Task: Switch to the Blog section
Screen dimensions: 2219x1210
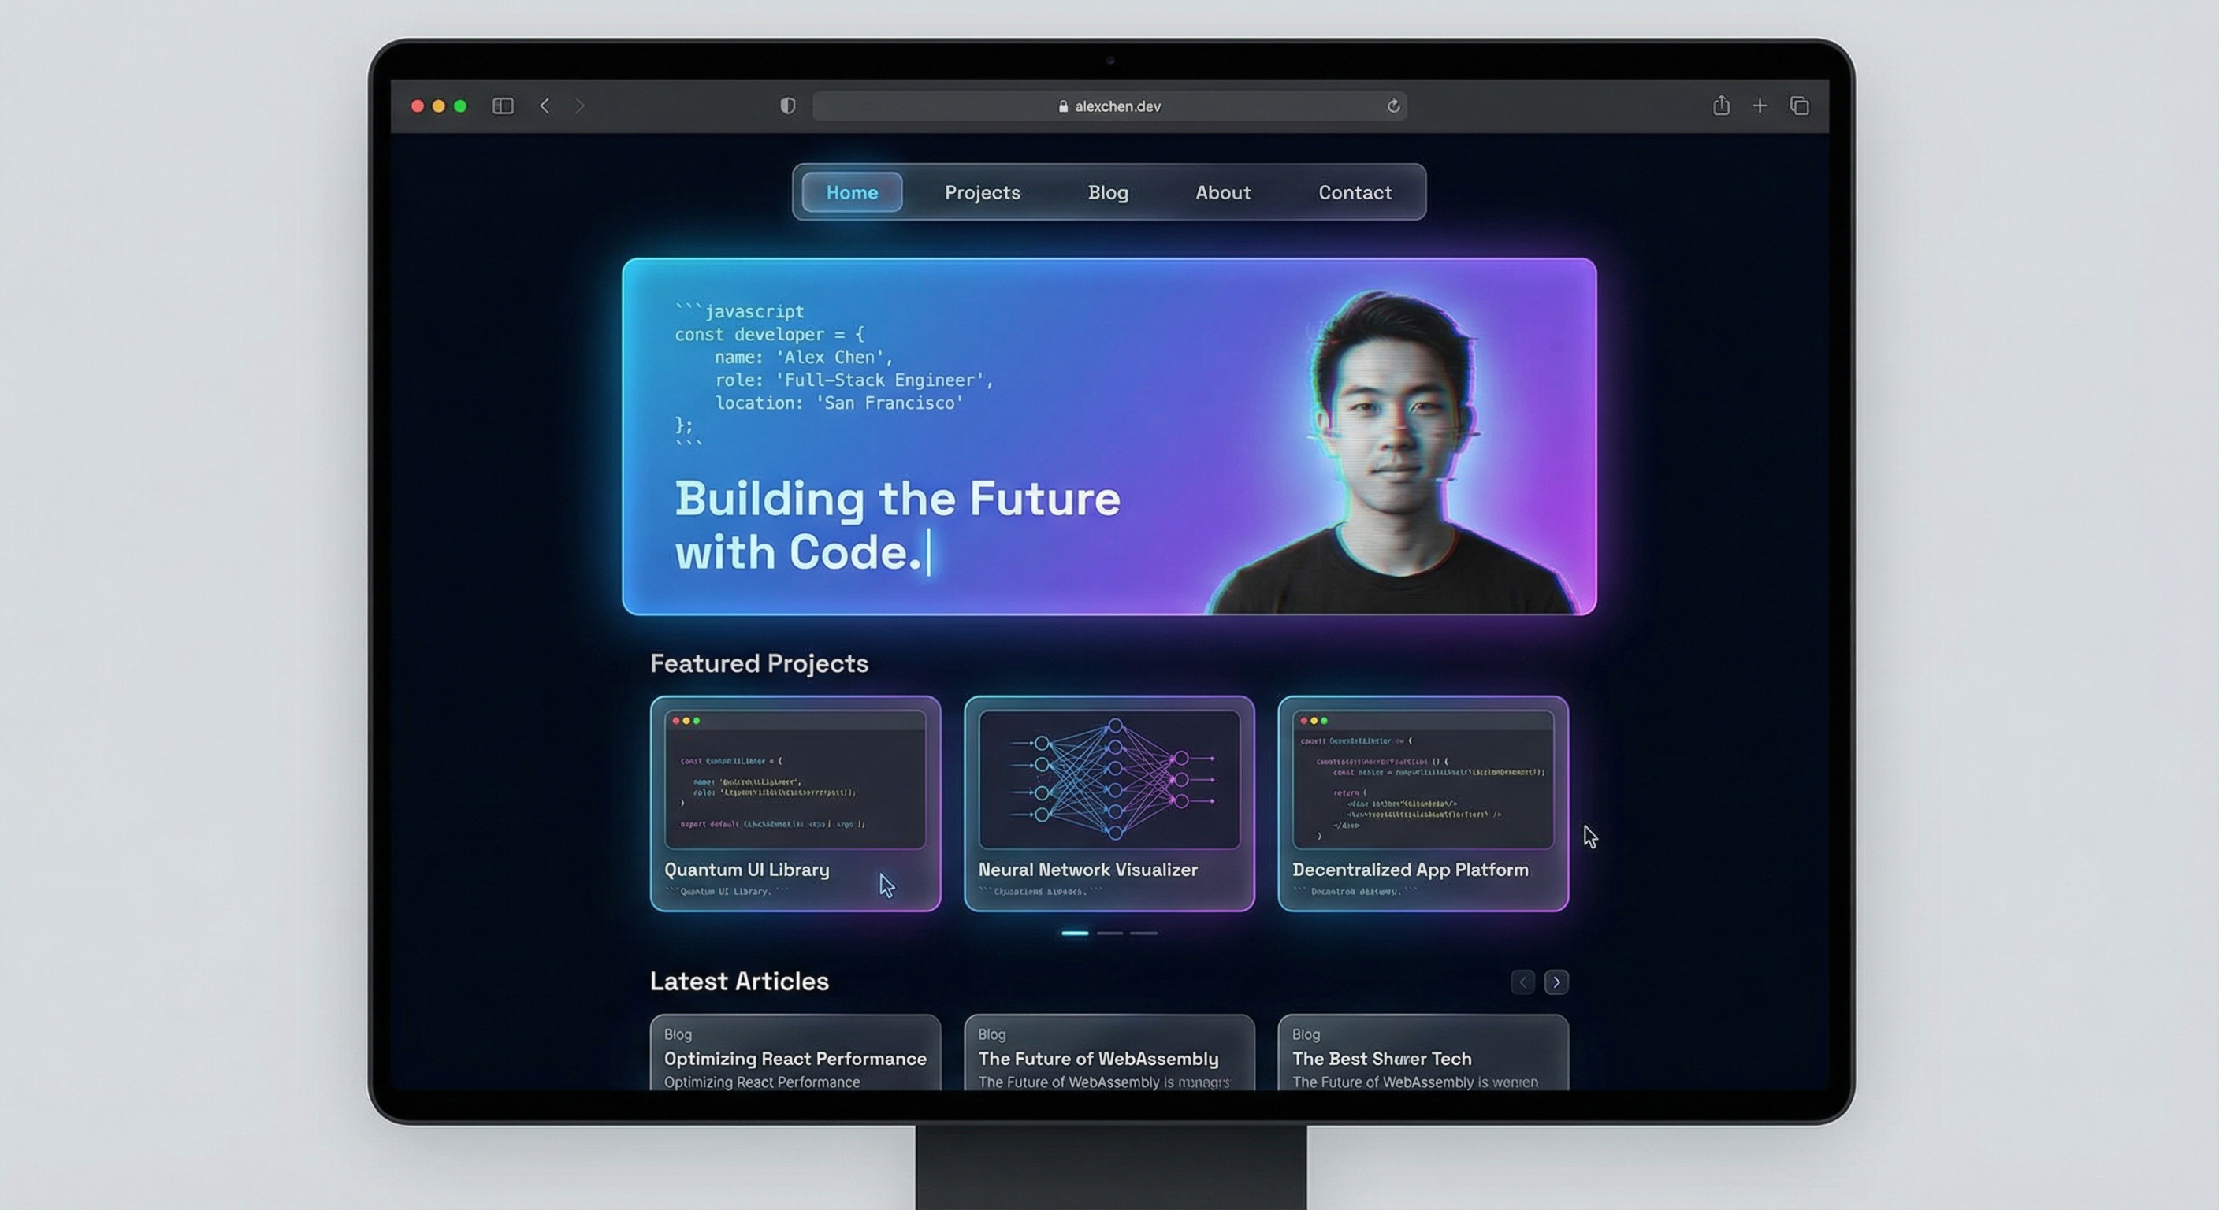Action: coord(1108,192)
